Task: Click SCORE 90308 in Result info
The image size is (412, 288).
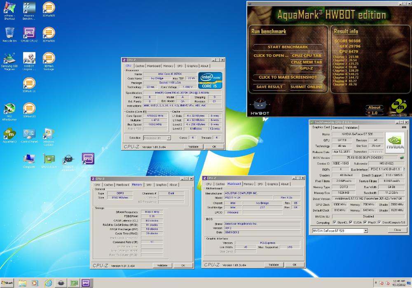Action: click(x=347, y=41)
